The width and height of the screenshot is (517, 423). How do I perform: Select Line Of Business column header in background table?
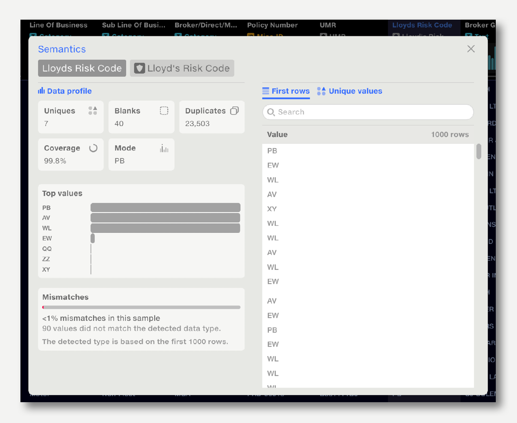tap(59, 25)
